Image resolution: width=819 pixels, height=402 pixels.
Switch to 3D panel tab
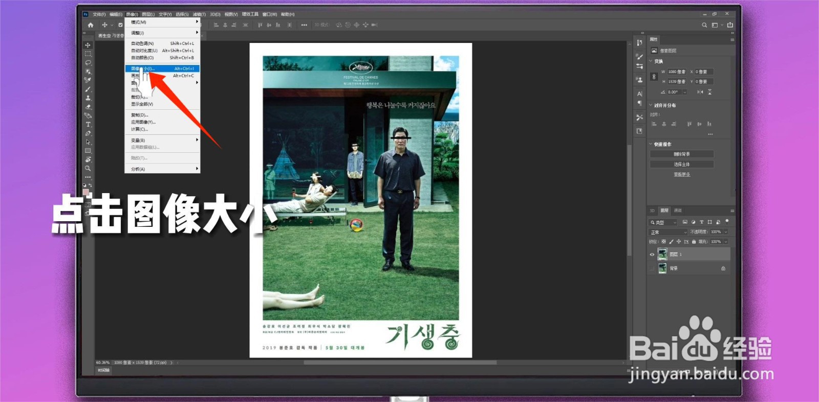coord(652,210)
